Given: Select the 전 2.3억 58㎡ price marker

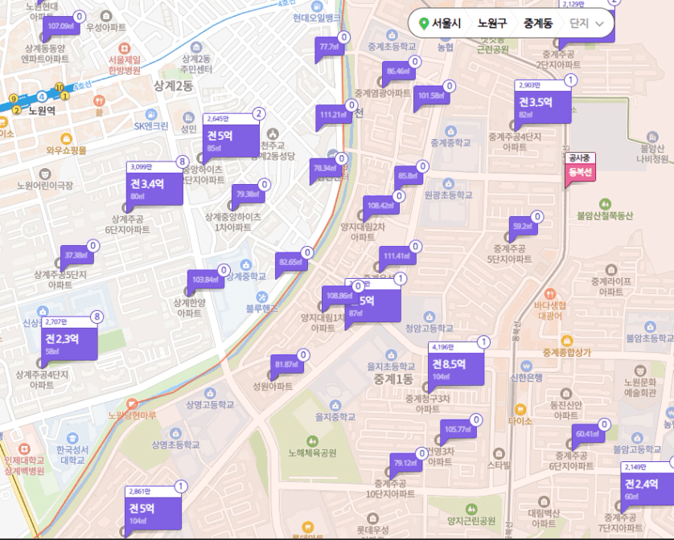Looking at the screenshot, I should (x=69, y=338).
